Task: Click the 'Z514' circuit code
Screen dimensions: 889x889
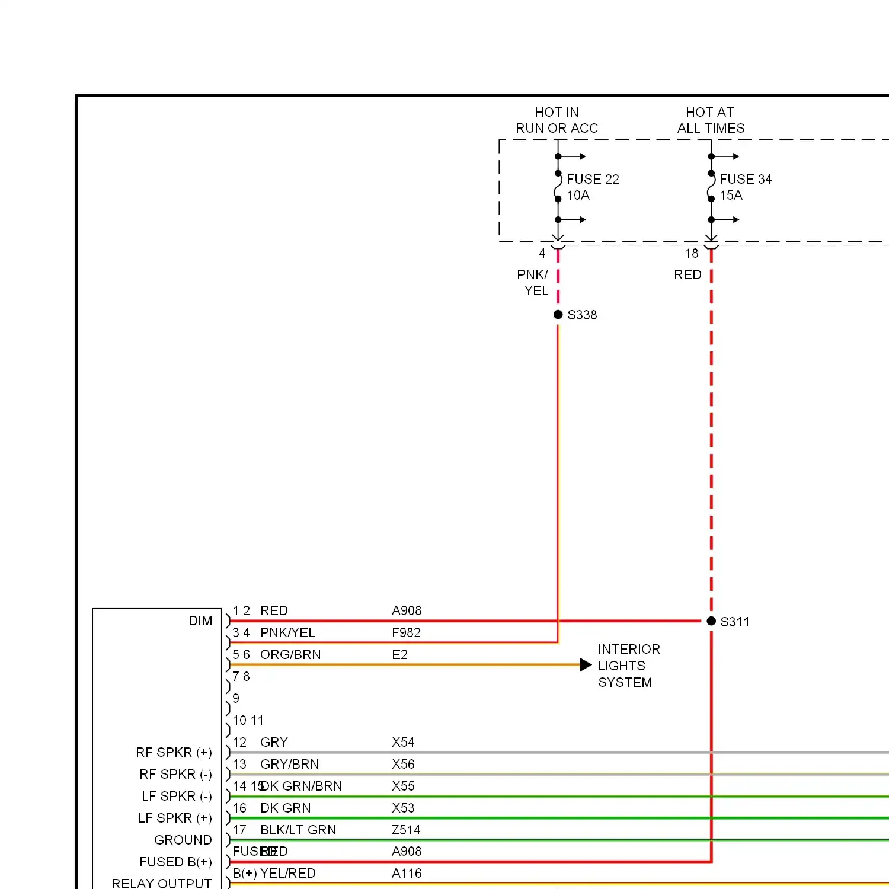Action: tap(406, 830)
